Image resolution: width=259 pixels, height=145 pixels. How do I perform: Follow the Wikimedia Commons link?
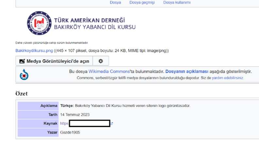pos(109,72)
